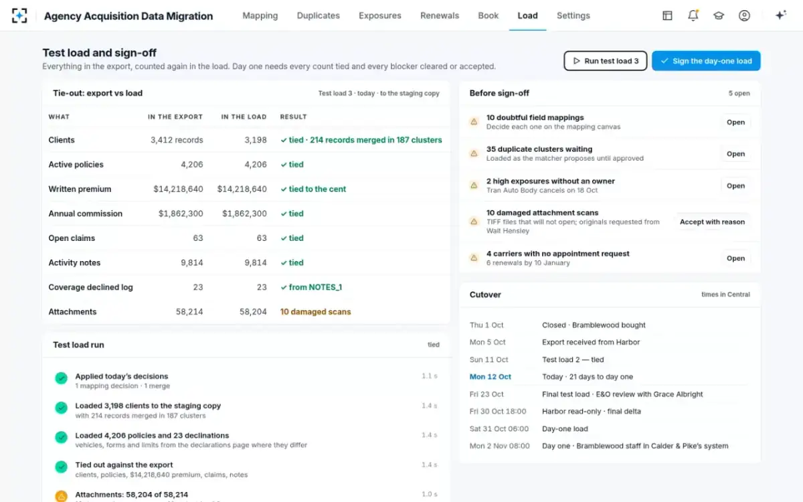
Task: Click the Clients merged clusters result
Action: (x=361, y=140)
